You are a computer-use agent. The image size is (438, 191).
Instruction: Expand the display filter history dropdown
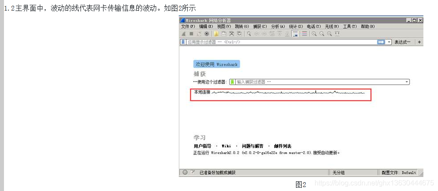coord(389,42)
